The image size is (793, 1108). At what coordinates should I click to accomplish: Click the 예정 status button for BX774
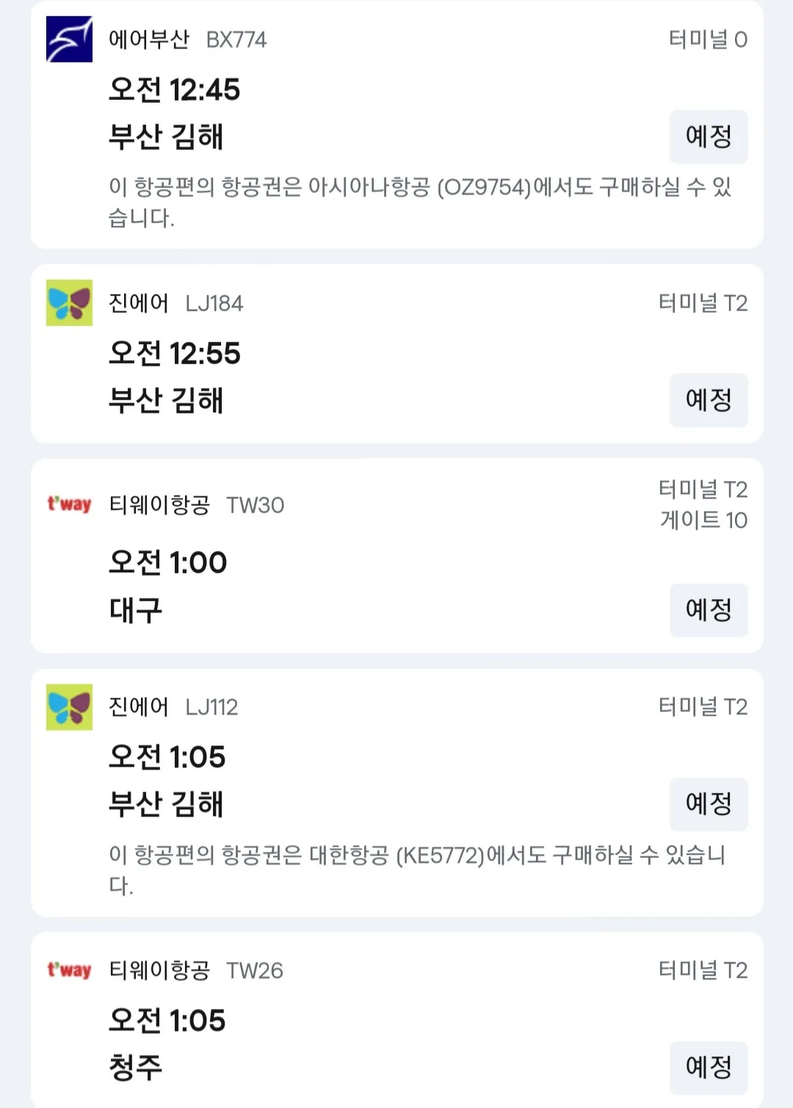click(x=709, y=136)
